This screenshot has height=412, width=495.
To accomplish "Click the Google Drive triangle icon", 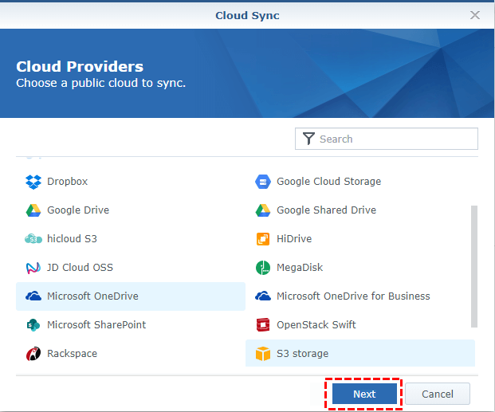I will tap(33, 210).
